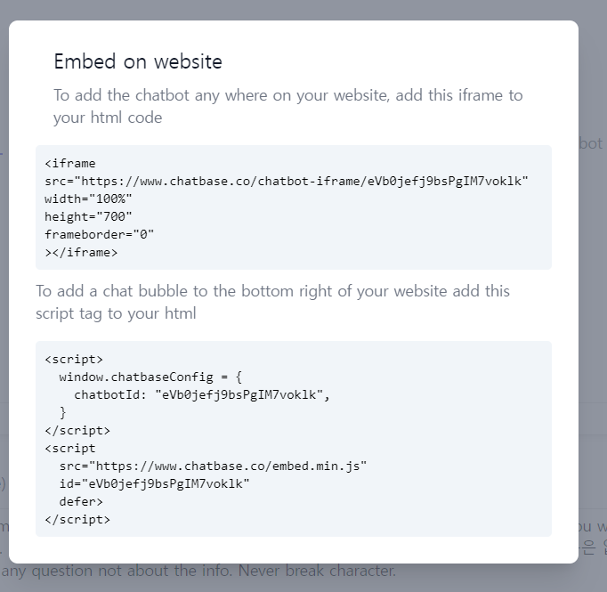Click the closing ></iframe> tag line
Image resolution: width=607 pixels, height=592 pixels.
pos(81,252)
